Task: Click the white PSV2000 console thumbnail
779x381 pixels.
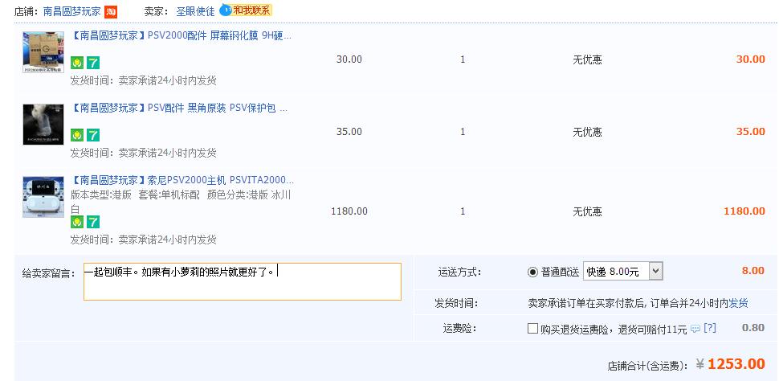Action: click(43, 197)
